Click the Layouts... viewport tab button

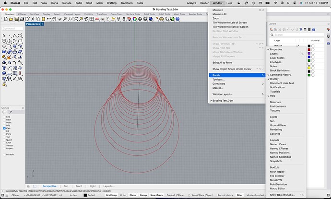point(109,187)
